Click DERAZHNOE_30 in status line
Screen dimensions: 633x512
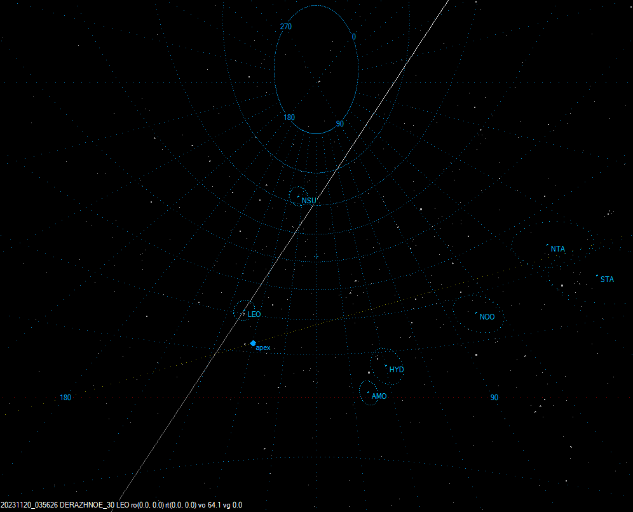pos(87,505)
